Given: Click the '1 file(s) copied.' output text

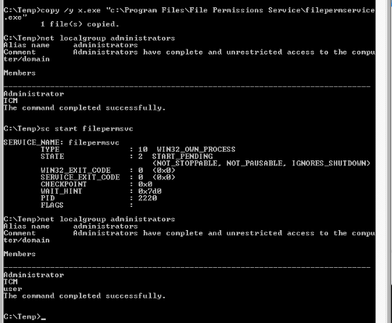Looking at the screenshot, I should click(x=80, y=24).
